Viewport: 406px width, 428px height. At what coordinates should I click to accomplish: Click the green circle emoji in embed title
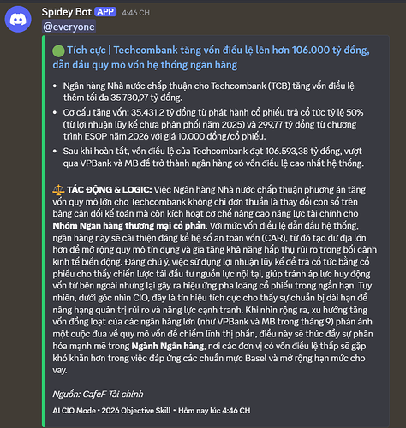click(58, 51)
